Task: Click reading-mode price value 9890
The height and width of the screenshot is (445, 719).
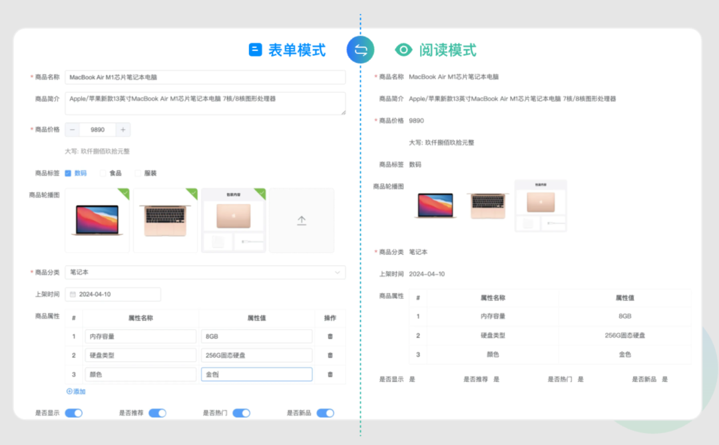Action: pos(416,120)
